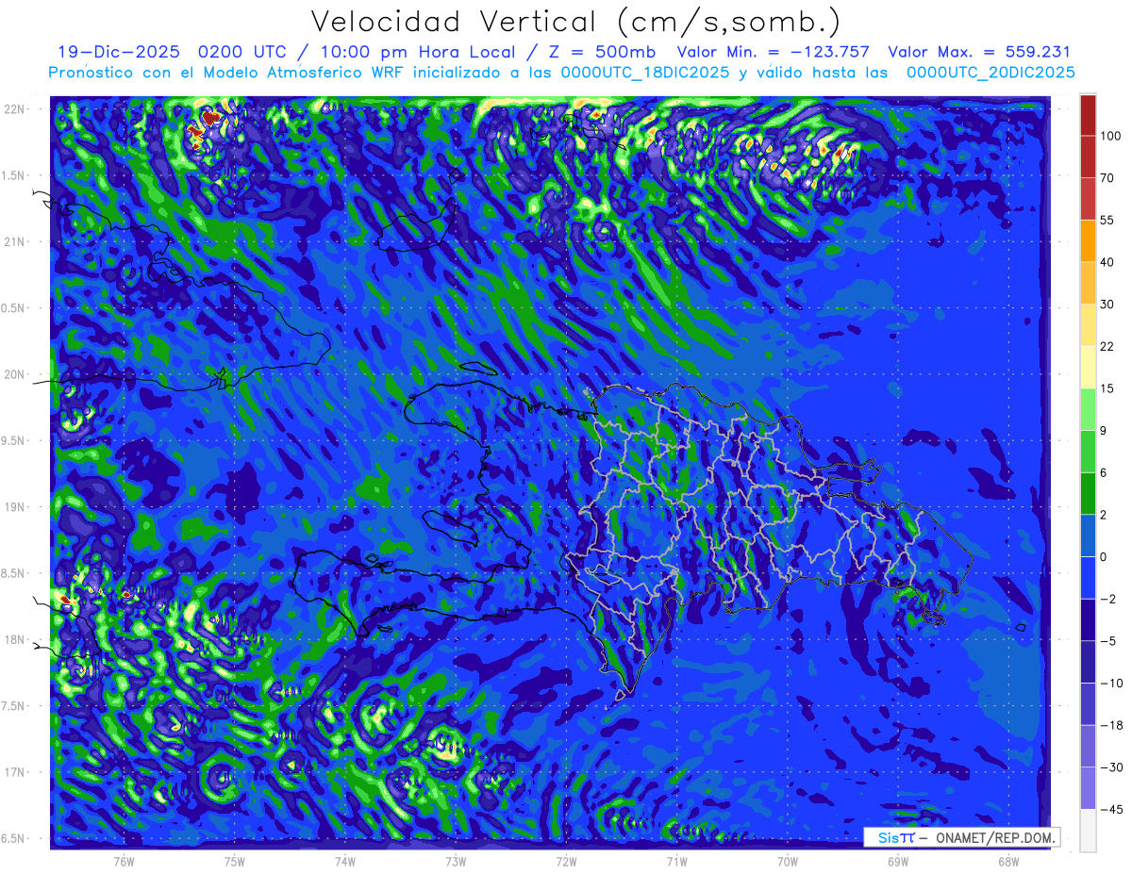Click the '100' colorbar label

(1111, 136)
